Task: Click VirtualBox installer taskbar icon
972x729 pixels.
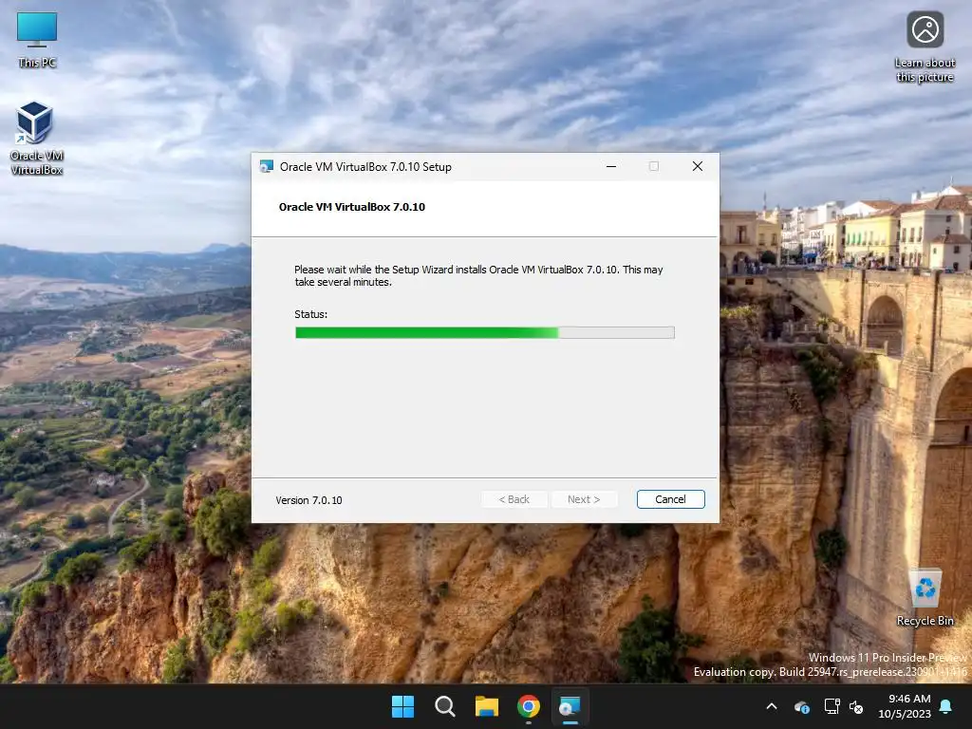Action: pos(570,706)
